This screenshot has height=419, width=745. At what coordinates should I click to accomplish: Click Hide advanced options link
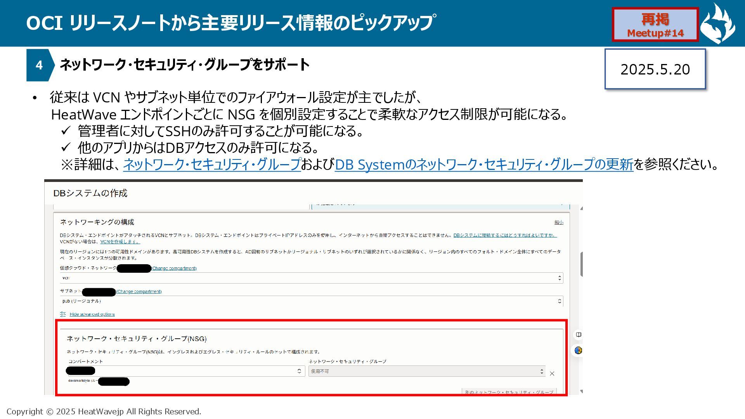(92, 314)
